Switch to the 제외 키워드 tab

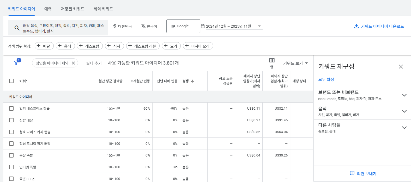tap(103, 9)
